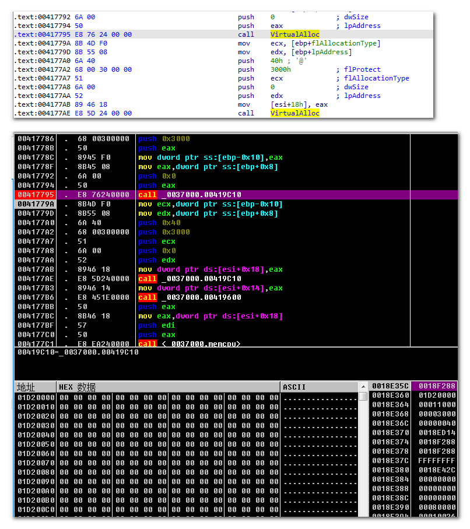Click info line 00419C10=_0037000.00419C10
The image size is (470, 529).
[78, 352]
